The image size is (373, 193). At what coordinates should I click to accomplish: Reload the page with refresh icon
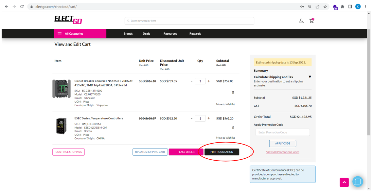[x=22, y=7]
